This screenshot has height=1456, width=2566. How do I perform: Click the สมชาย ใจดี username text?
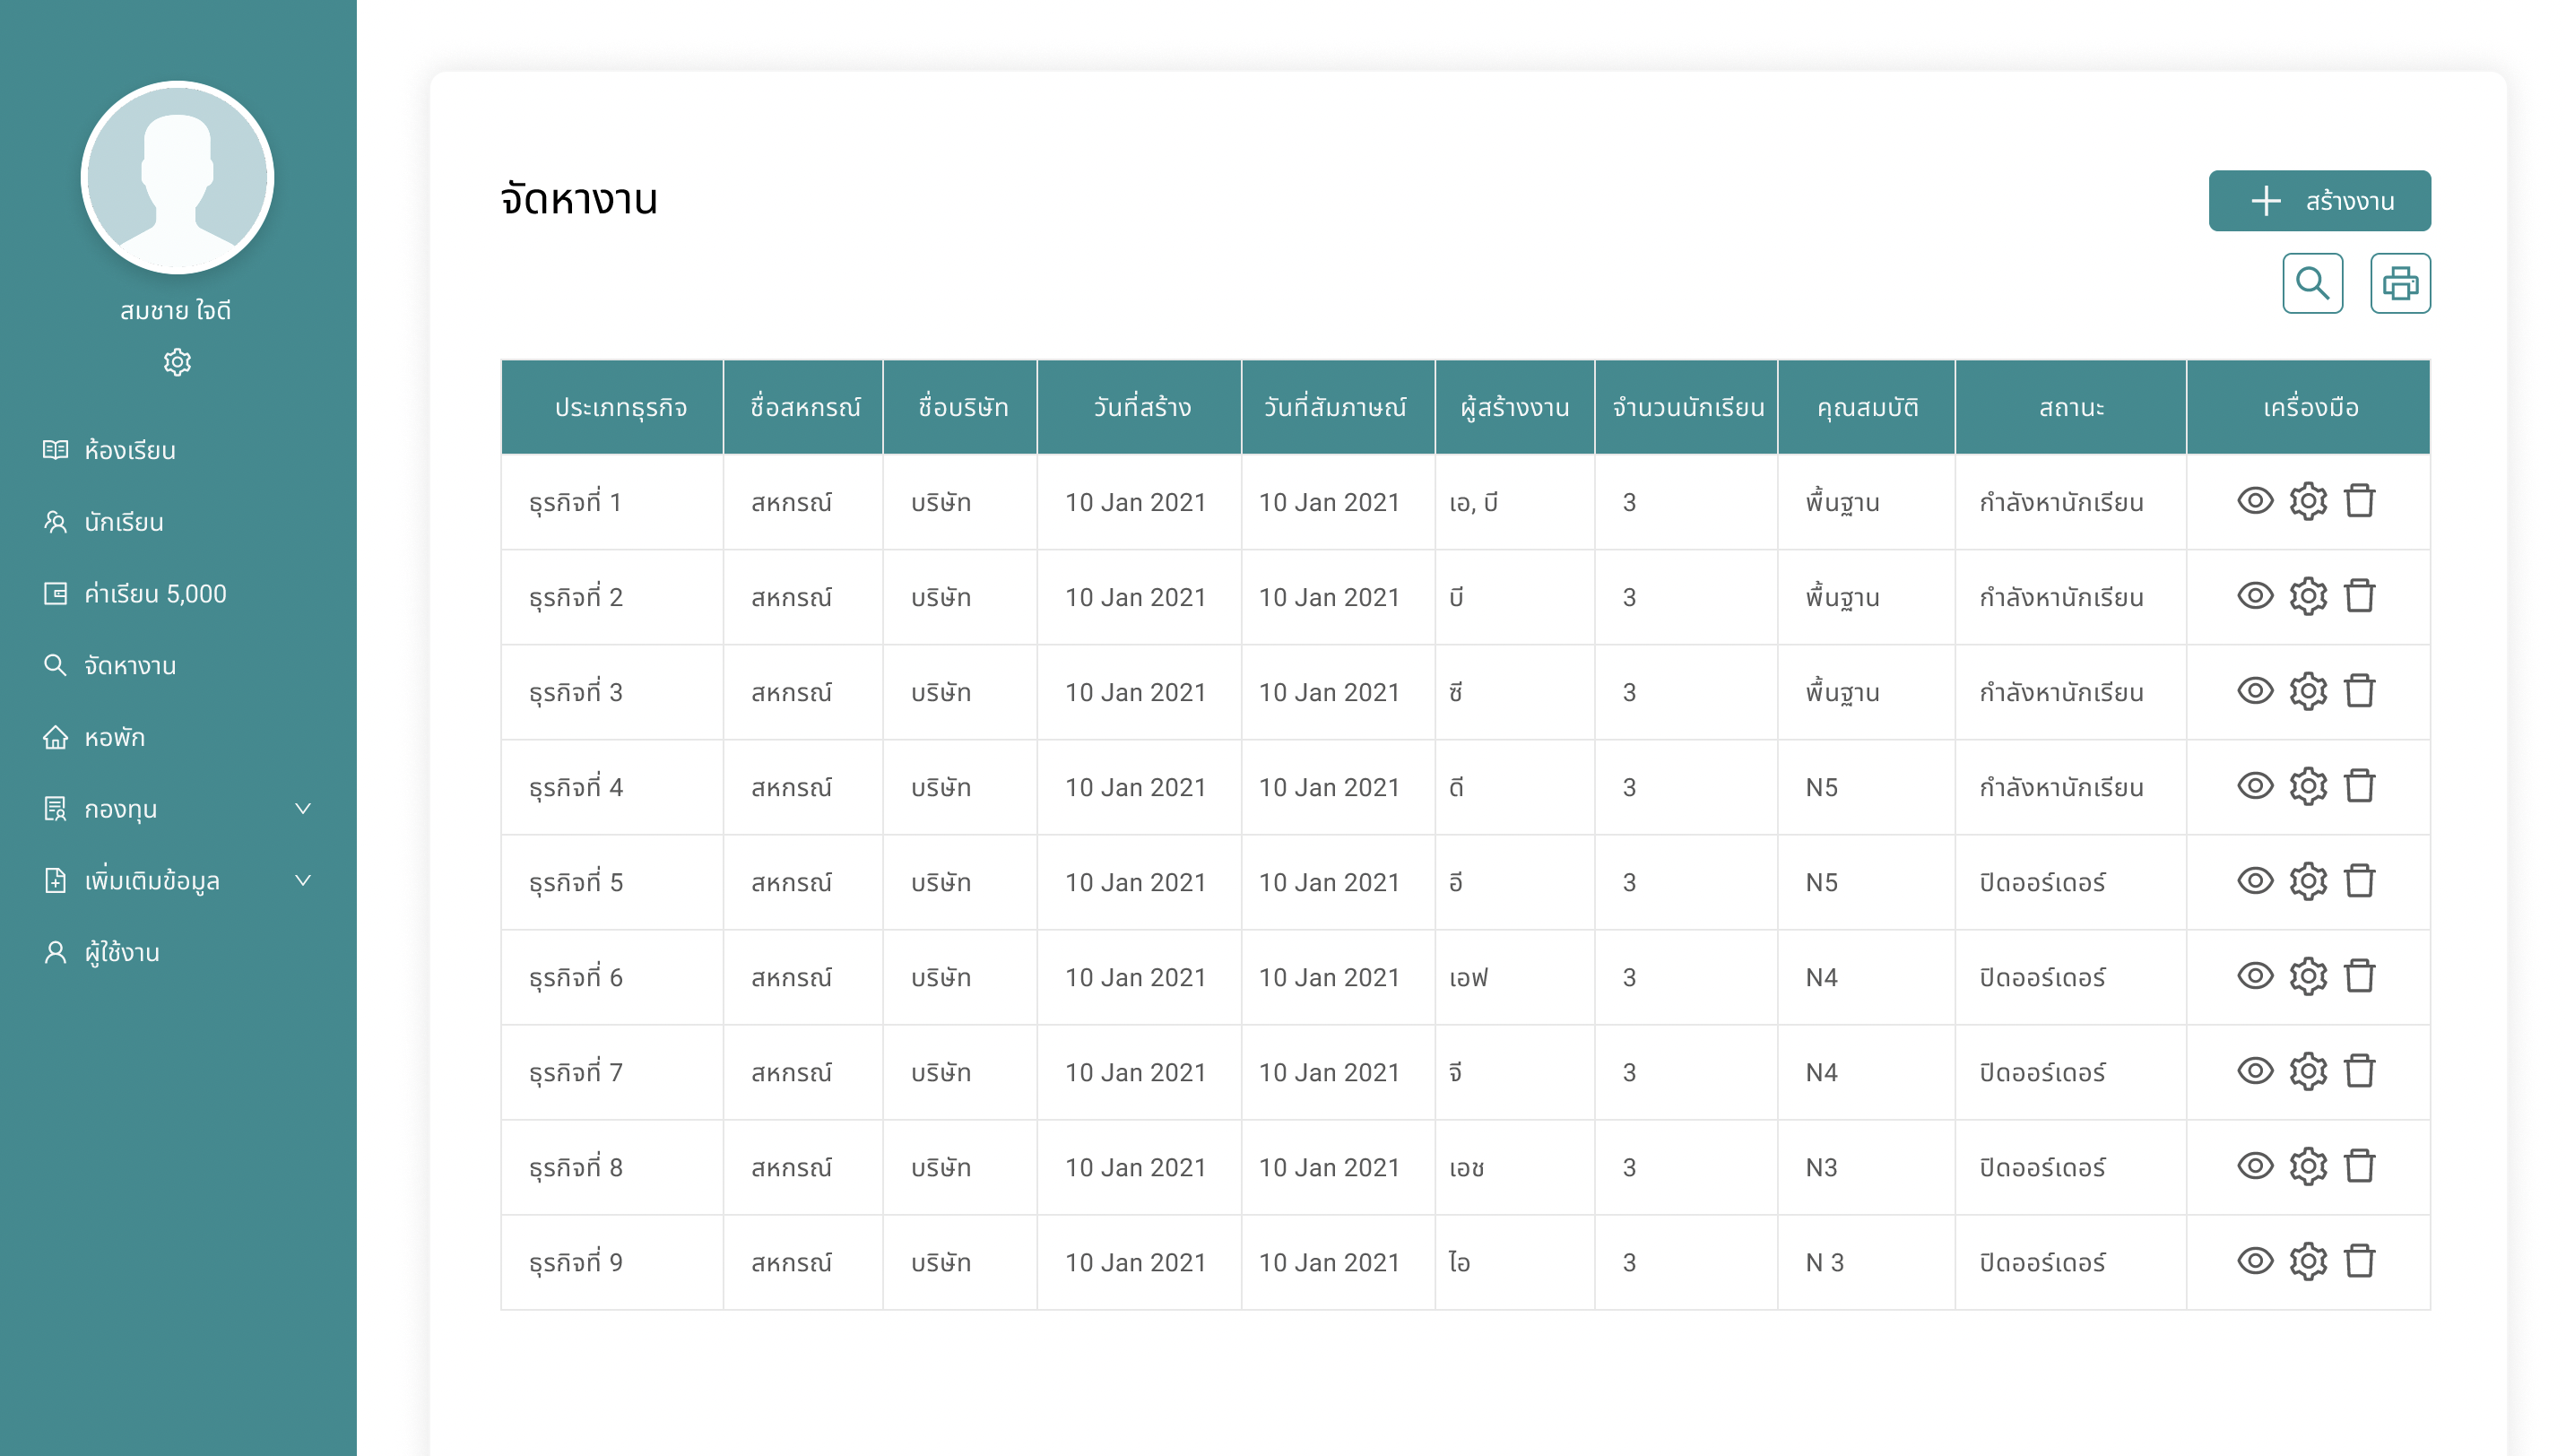pos(176,311)
